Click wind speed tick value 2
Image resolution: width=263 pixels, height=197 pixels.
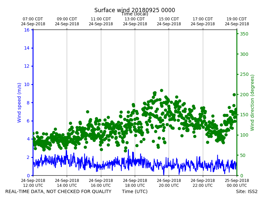tap(28, 157)
